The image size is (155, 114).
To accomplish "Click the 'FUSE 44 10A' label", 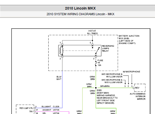I will pyautogui.click(x=100, y=63).
